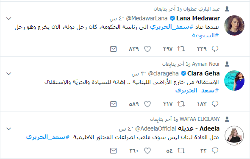Viewport: 250px width, 159px height.
Task: Like Lana Medawar's tweet
Action: (x=147, y=49)
